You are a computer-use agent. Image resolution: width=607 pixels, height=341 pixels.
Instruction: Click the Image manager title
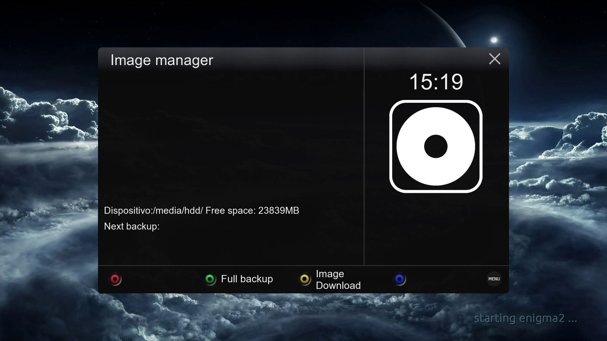[x=162, y=60]
